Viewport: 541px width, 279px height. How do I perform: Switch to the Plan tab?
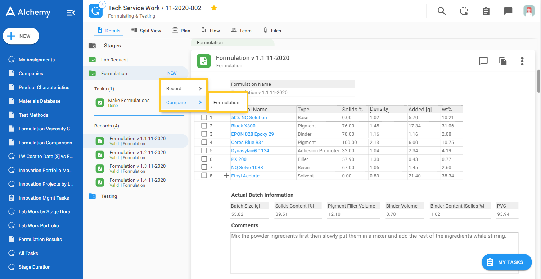click(181, 31)
